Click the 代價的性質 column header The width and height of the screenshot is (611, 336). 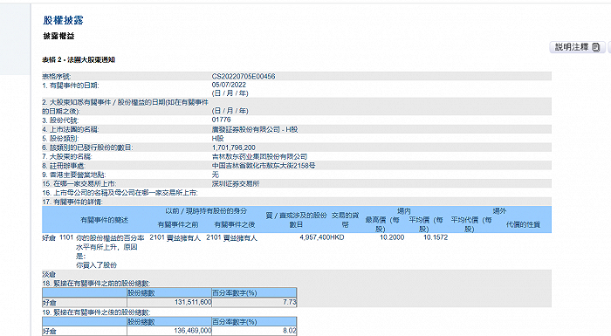pyautogui.click(x=523, y=224)
